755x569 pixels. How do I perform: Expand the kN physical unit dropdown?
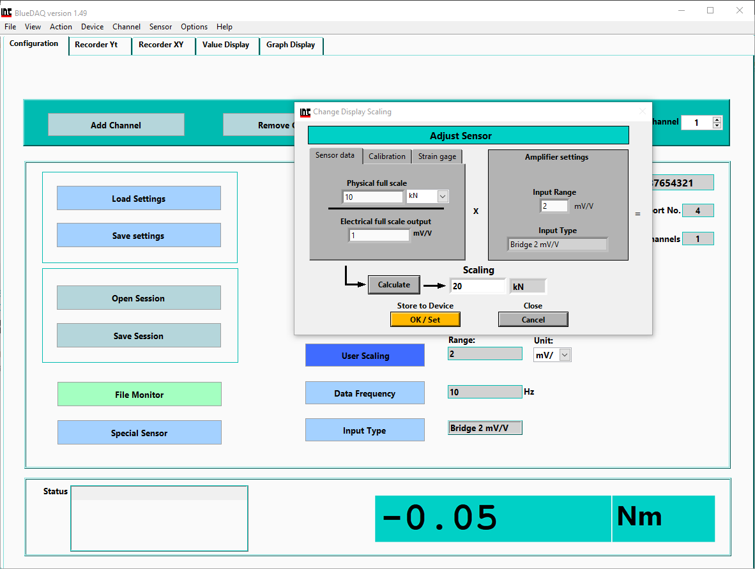tap(443, 197)
